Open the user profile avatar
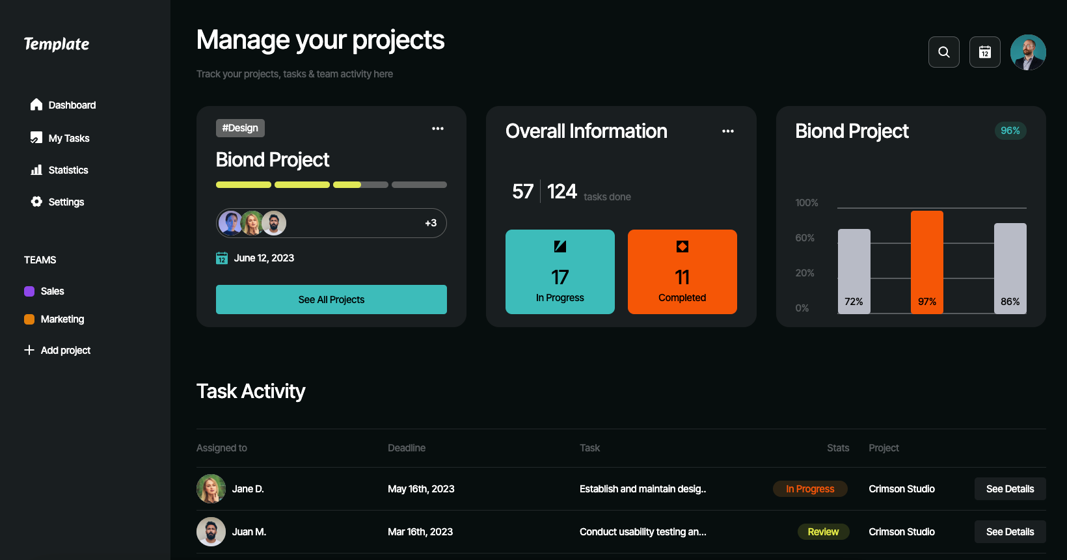This screenshot has width=1067, height=560. point(1028,52)
